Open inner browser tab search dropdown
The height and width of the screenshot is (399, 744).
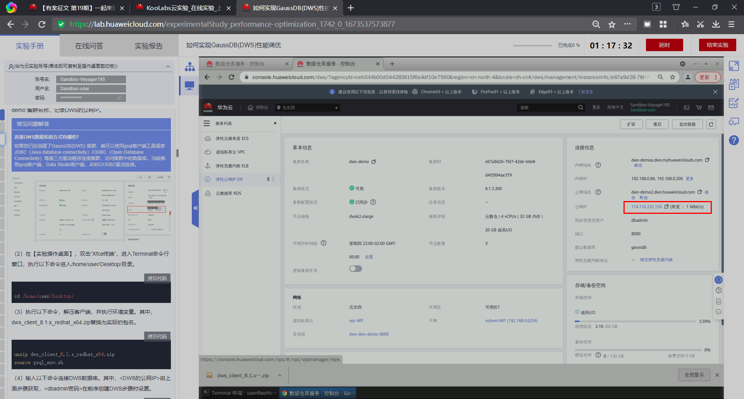(x=682, y=64)
